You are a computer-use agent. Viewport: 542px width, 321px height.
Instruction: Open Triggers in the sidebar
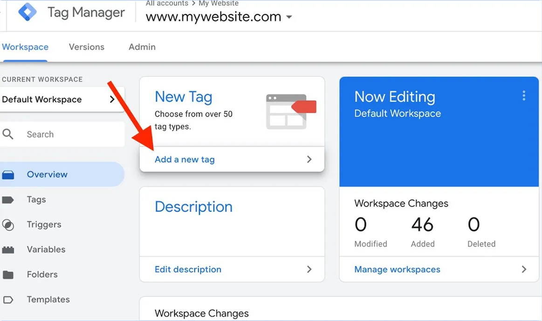click(x=44, y=224)
